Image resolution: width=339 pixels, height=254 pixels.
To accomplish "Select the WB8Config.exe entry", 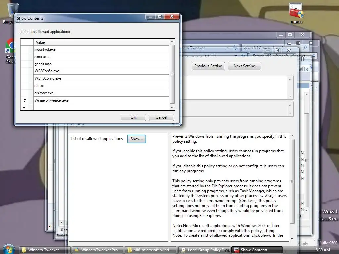I will [101, 71].
